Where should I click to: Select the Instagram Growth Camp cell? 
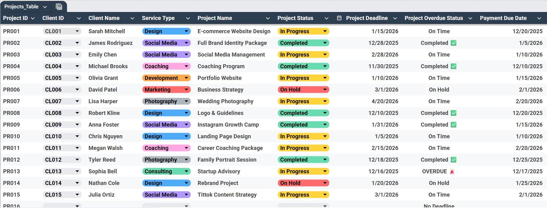(228, 125)
